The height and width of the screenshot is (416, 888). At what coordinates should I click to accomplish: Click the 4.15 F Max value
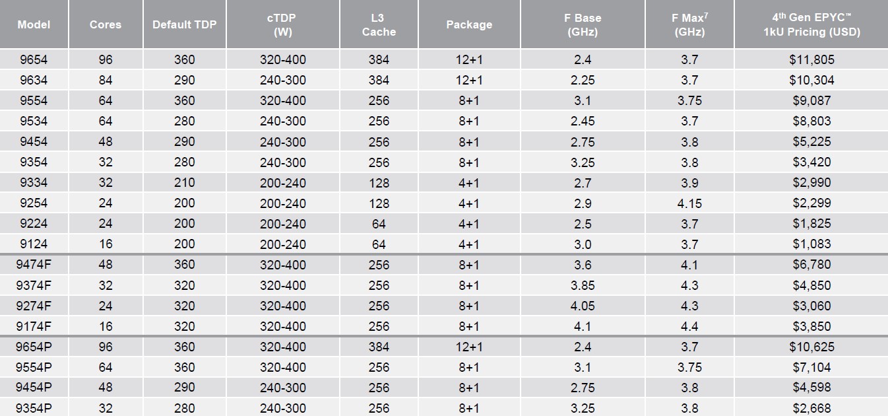689,203
